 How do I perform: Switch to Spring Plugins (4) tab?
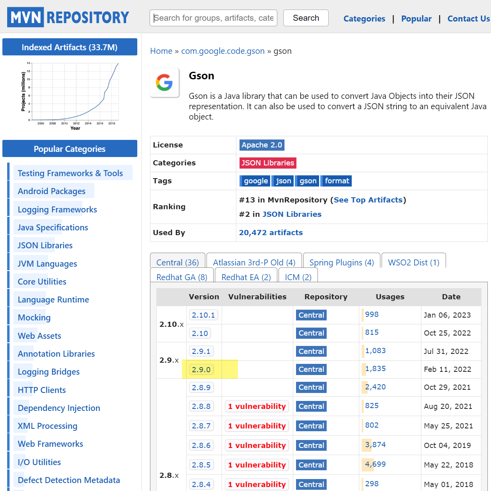coord(342,262)
